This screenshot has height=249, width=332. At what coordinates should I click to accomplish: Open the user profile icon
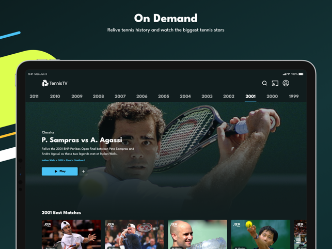[286, 83]
